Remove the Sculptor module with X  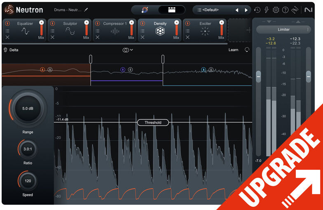point(53,37)
